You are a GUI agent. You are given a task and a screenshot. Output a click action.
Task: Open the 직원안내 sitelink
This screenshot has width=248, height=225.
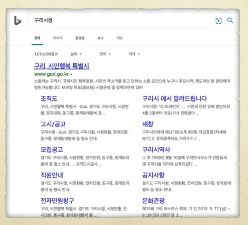point(52,175)
